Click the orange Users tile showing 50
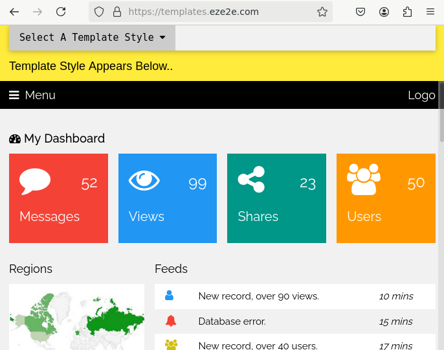444x350 pixels. click(386, 198)
